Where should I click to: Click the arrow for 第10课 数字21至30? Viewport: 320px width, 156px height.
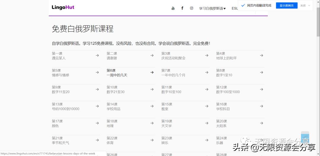(x=152, y=89)
